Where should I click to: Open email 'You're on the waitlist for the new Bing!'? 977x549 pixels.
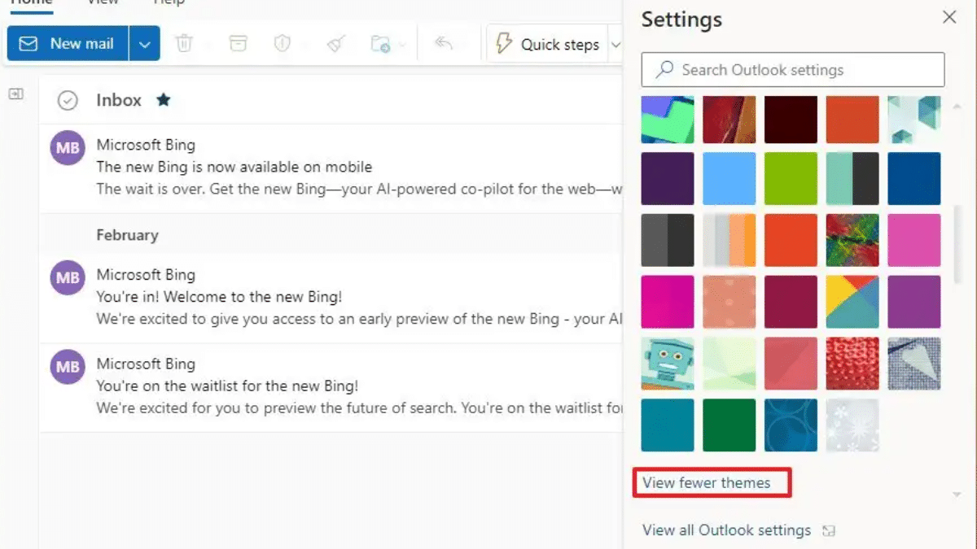click(331, 386)
